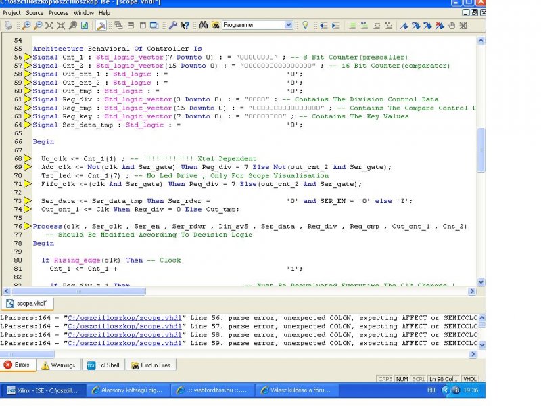Open scope.vhdl link for the Line 58 error
The height and width of the screenshot is (406, 541).
pos(124,335)
